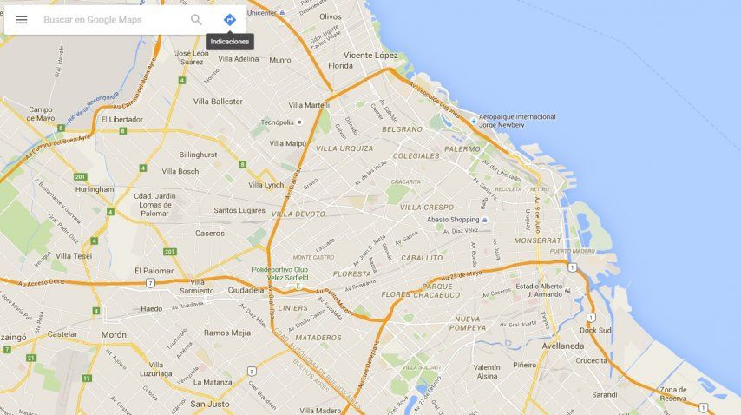Select the Vicente López place label

370,56
